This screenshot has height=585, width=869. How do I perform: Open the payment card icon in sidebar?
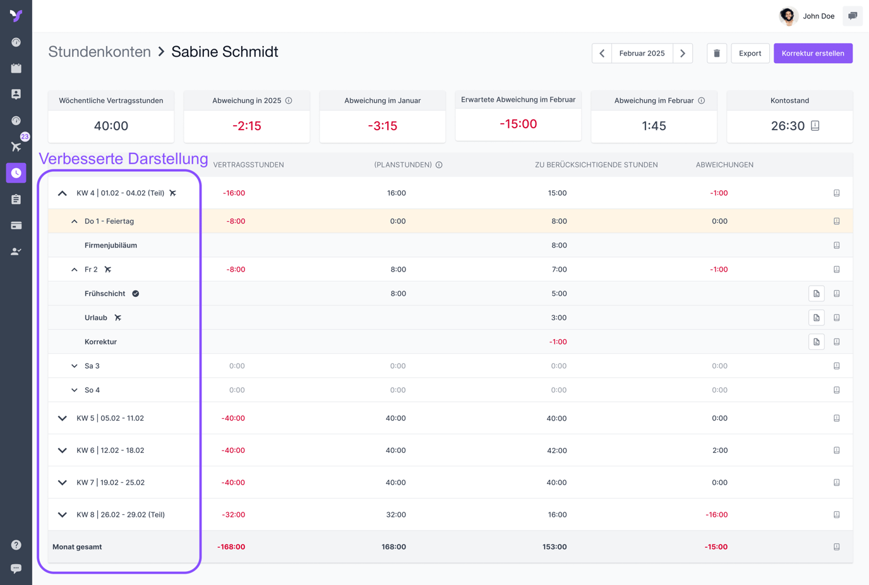point(16,226)
